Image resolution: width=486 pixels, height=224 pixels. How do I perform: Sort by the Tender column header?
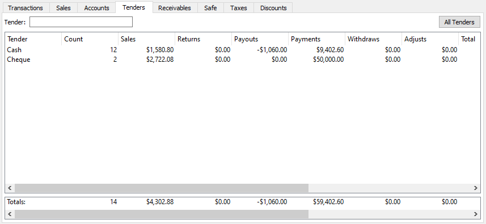click(x=33, y=39)
